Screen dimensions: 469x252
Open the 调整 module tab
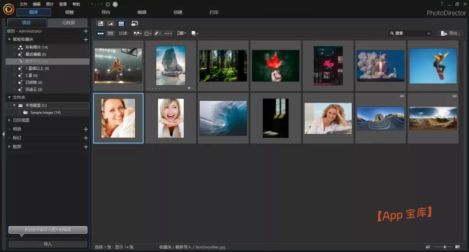[x=70, y=12]
